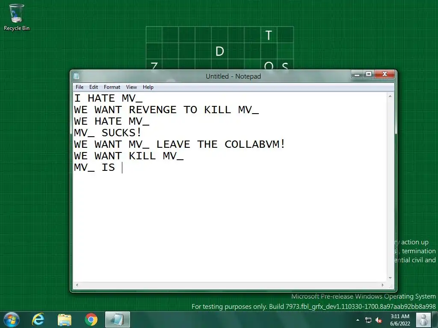The image size is (438, 328).
Task: Click the 'T' tile on the desktop grid
Action: 269,35
